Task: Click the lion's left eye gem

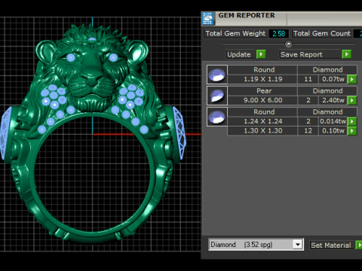Action: coord(71,57)
